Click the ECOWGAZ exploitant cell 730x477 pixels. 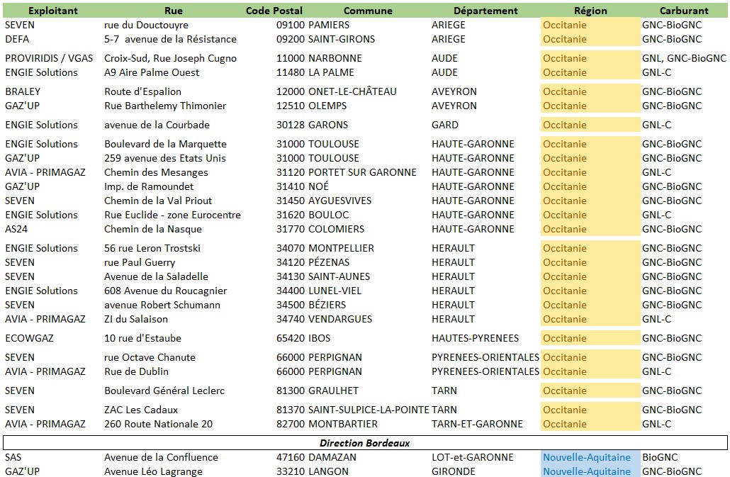click(x=29, y=338)
